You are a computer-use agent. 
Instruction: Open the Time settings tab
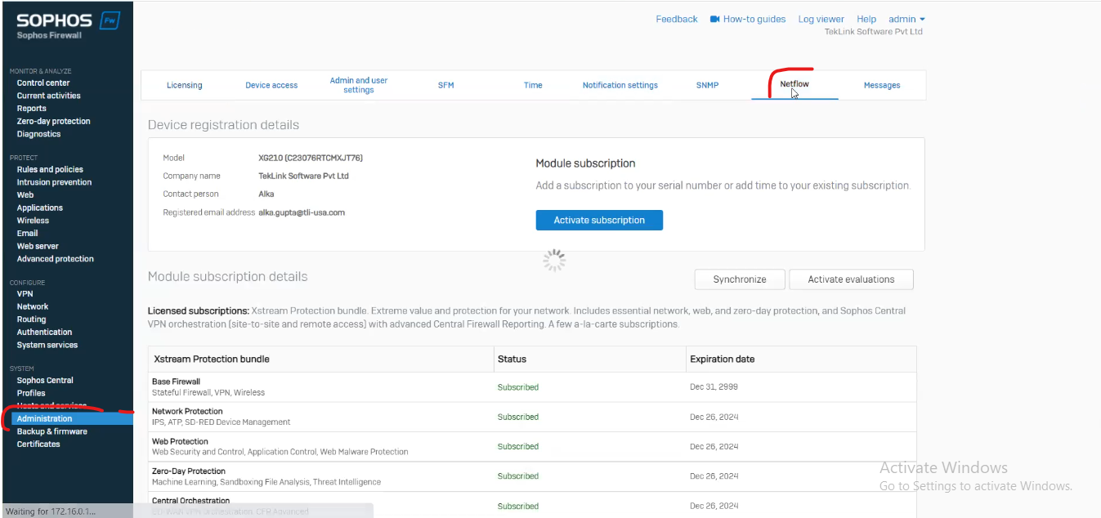(x=532, y=84)
